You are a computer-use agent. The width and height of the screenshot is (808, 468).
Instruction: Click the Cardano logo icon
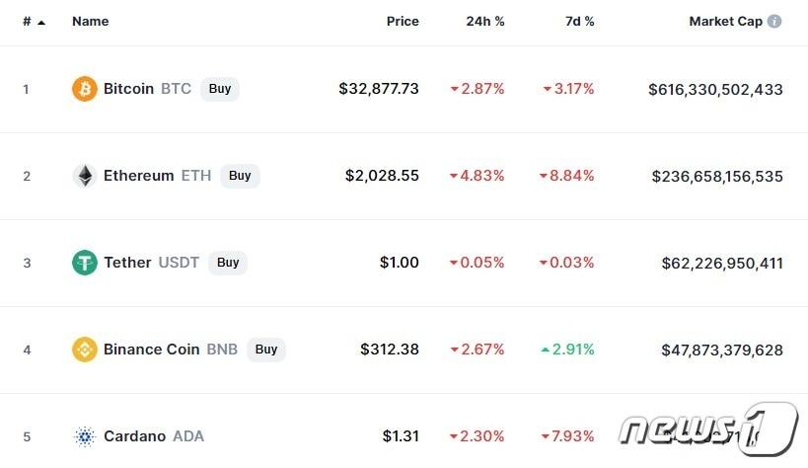[85, 436]
